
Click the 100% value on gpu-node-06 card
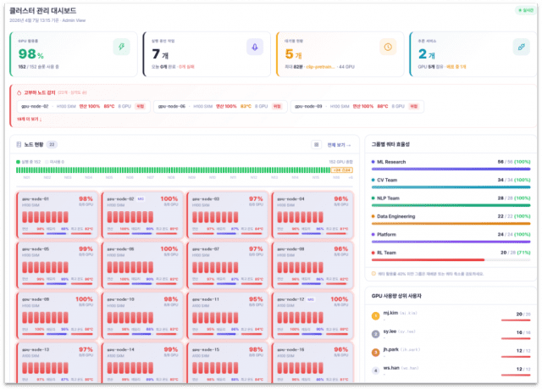(x=169, y=248)
